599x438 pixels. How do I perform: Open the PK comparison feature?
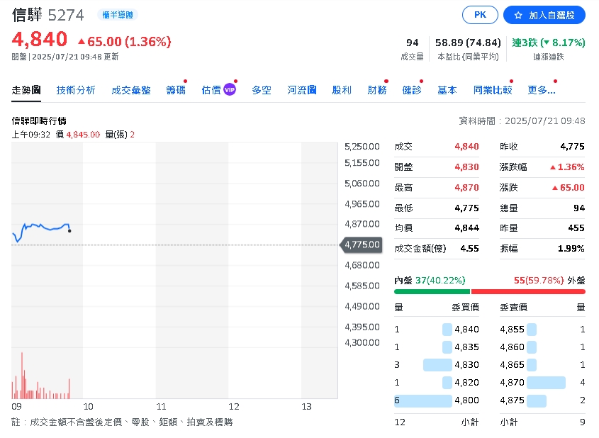480,14
